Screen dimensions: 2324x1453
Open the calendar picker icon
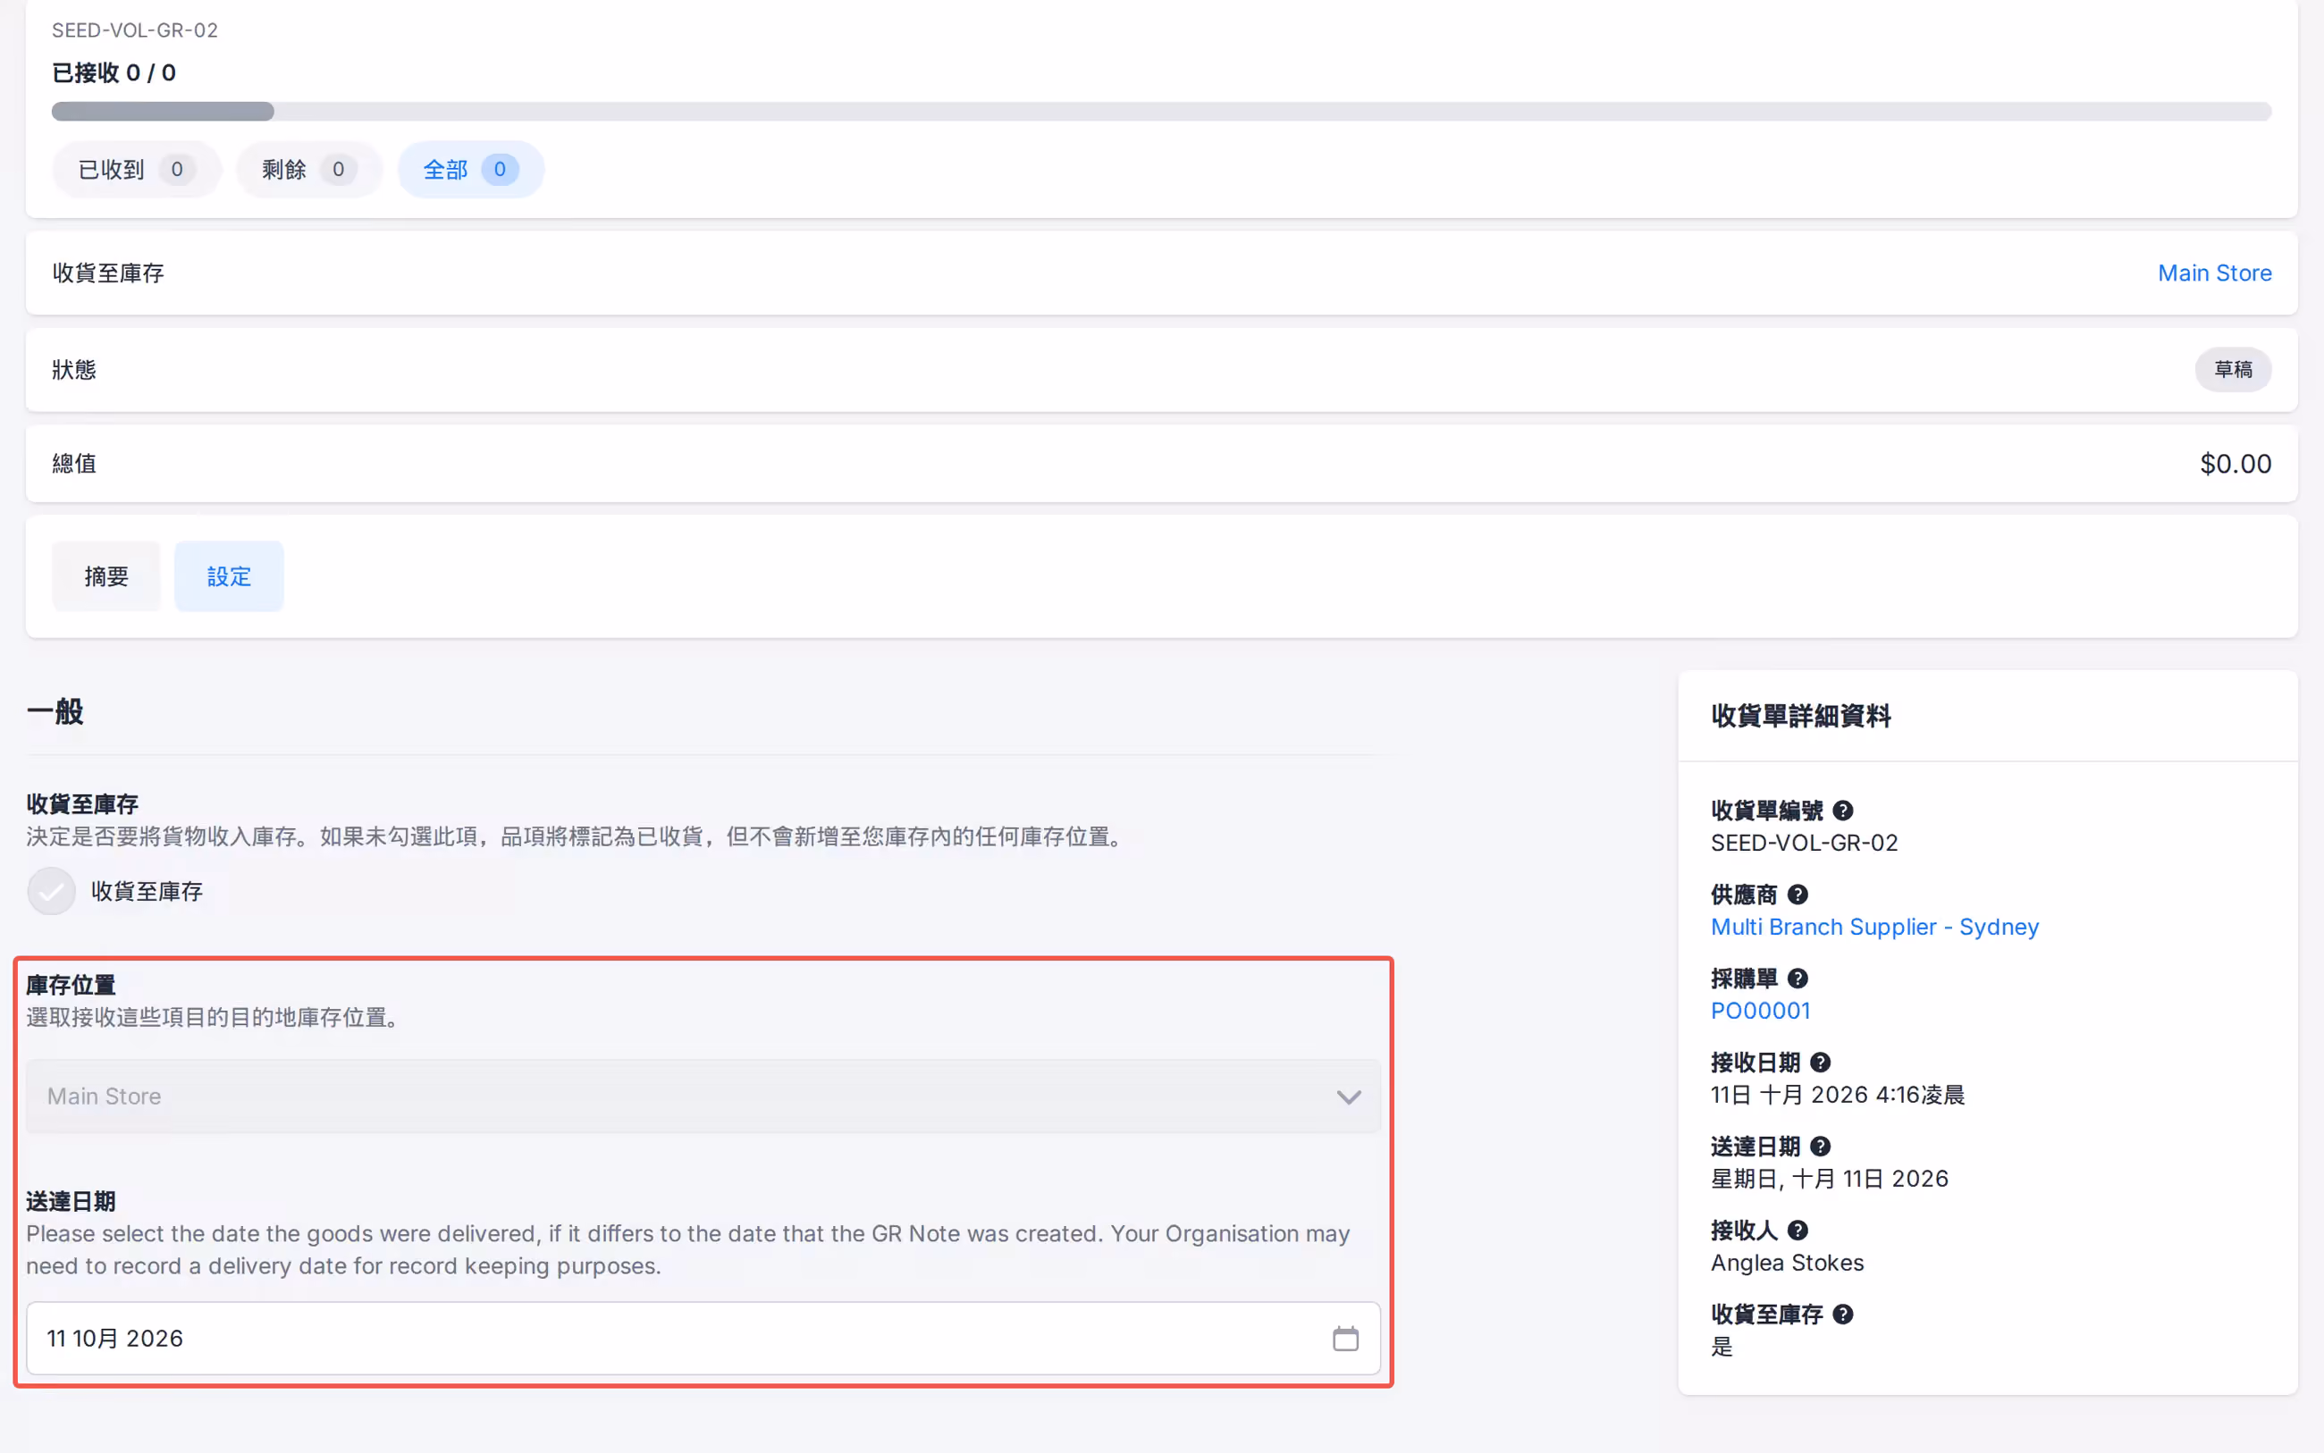[1345, 1338]
